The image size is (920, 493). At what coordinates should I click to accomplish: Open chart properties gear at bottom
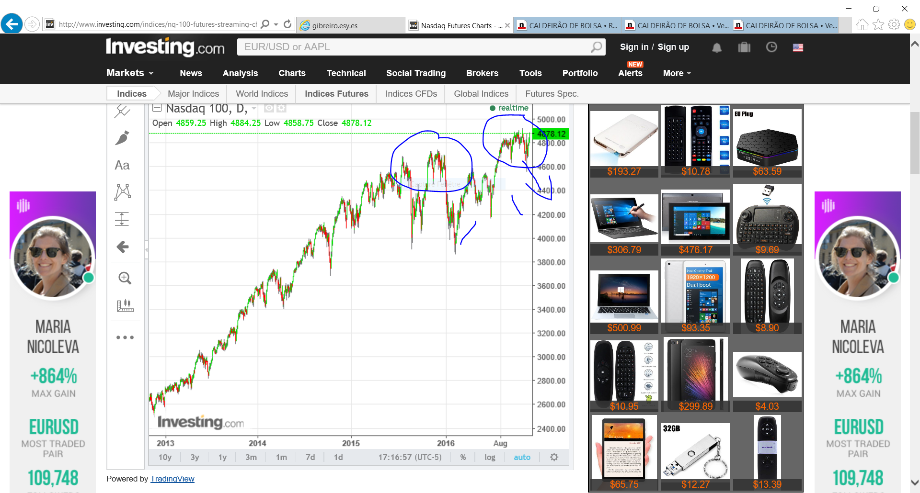coord(554,457)
